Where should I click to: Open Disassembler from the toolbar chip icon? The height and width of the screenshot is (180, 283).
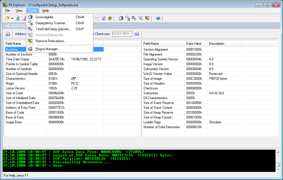pos(121,18)
